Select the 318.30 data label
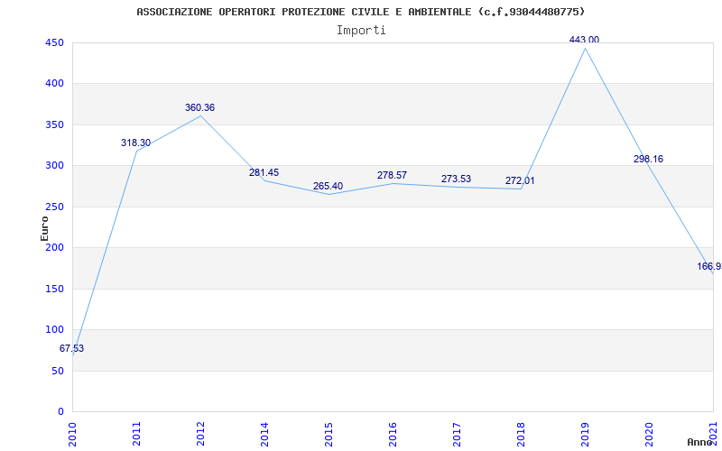This screenshot has height=451, width=722. [x=136, y=143]
